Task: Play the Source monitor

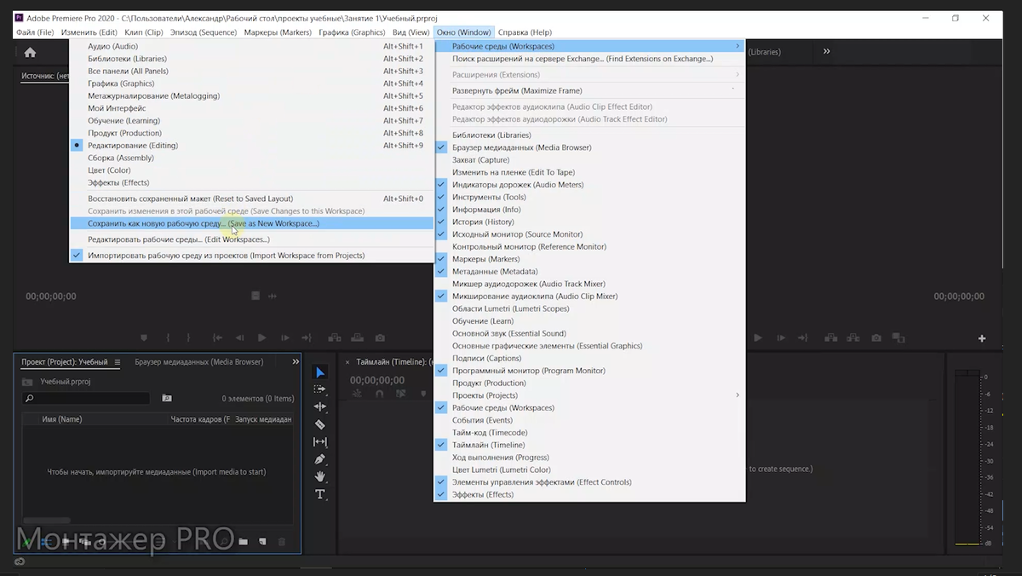Action: click(261, 338)
